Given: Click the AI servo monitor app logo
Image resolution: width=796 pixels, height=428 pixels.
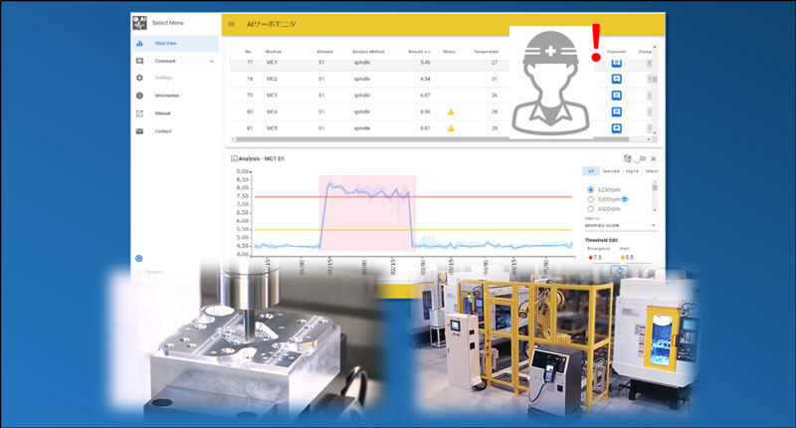Looking at the screenshot, I should tap(139, 23).
